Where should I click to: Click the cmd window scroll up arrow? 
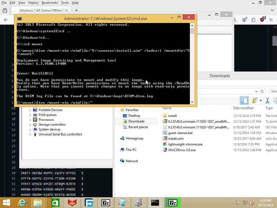[192, 25]
